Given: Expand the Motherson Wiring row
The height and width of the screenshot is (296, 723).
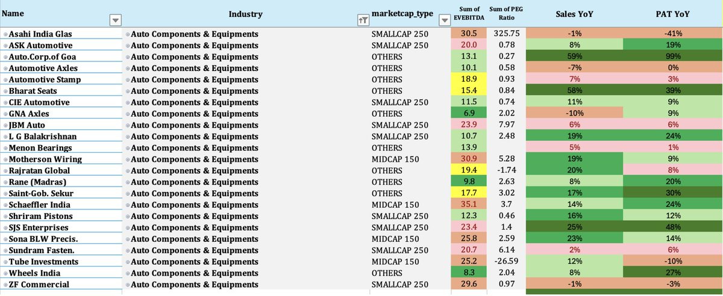Looking at the screenshot, I should click(x=5, y=159).
